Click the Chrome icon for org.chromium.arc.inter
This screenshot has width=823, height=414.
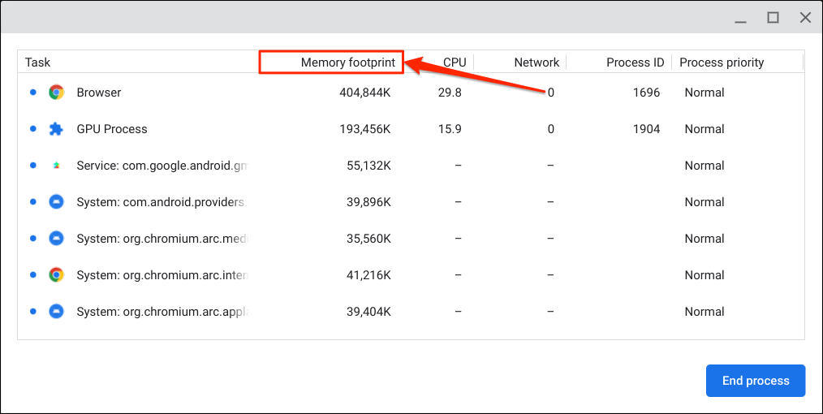[56, 275]
